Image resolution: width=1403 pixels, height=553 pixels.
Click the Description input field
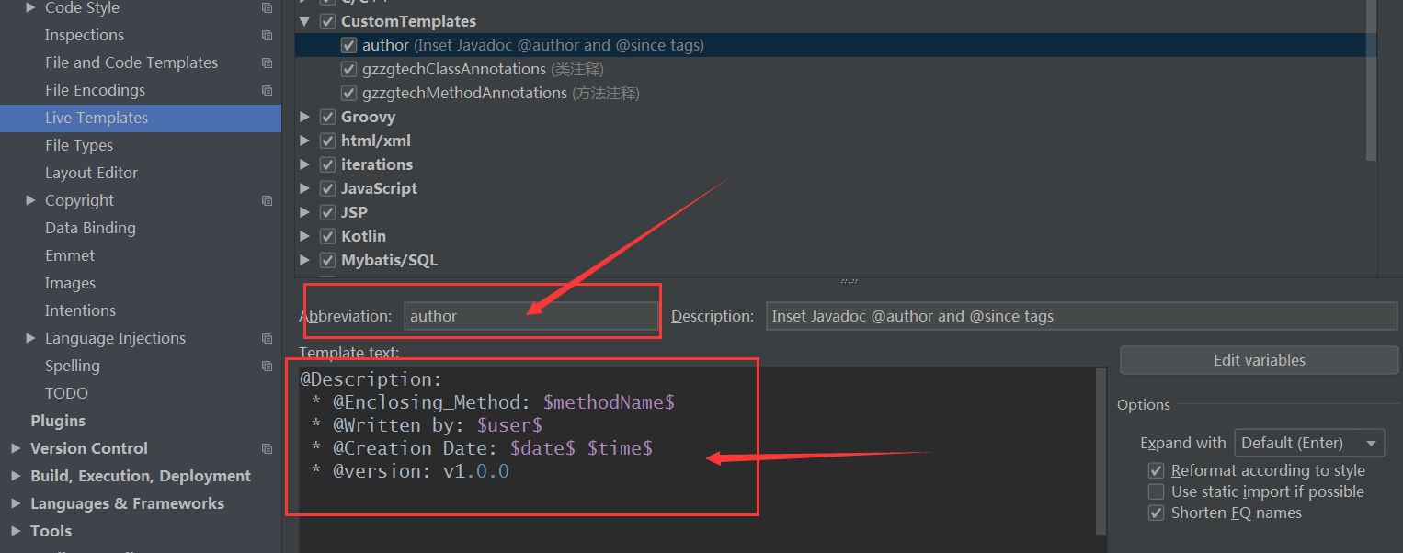click(1081, 316)
